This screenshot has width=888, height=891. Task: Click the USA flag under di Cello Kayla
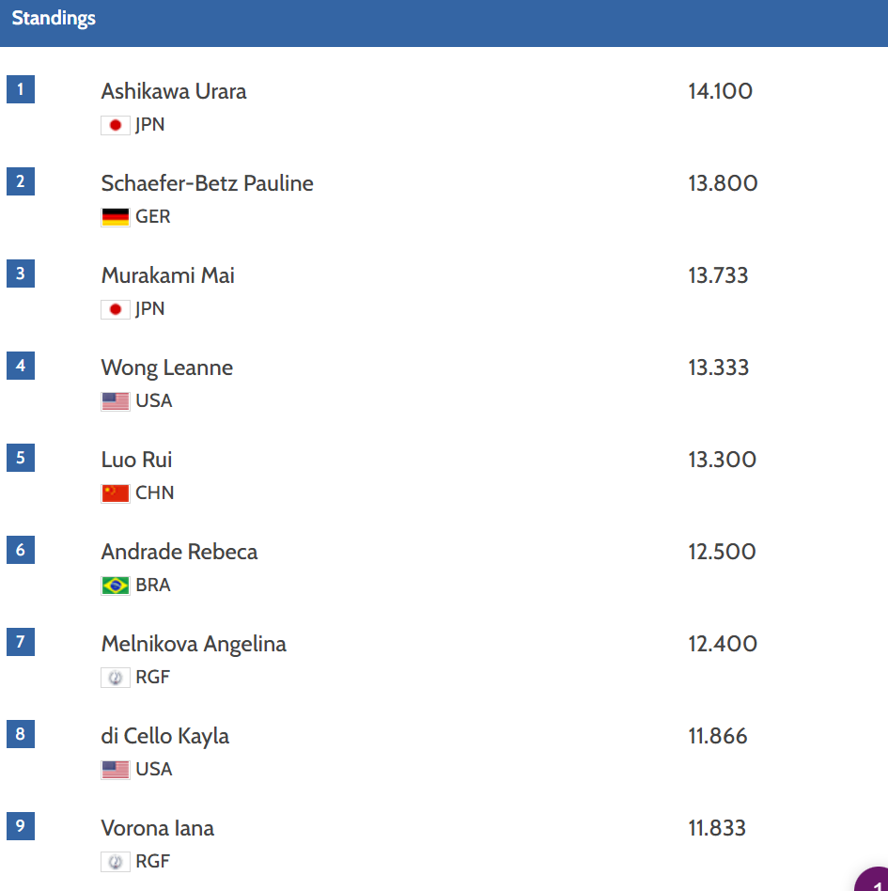[116, 770]
